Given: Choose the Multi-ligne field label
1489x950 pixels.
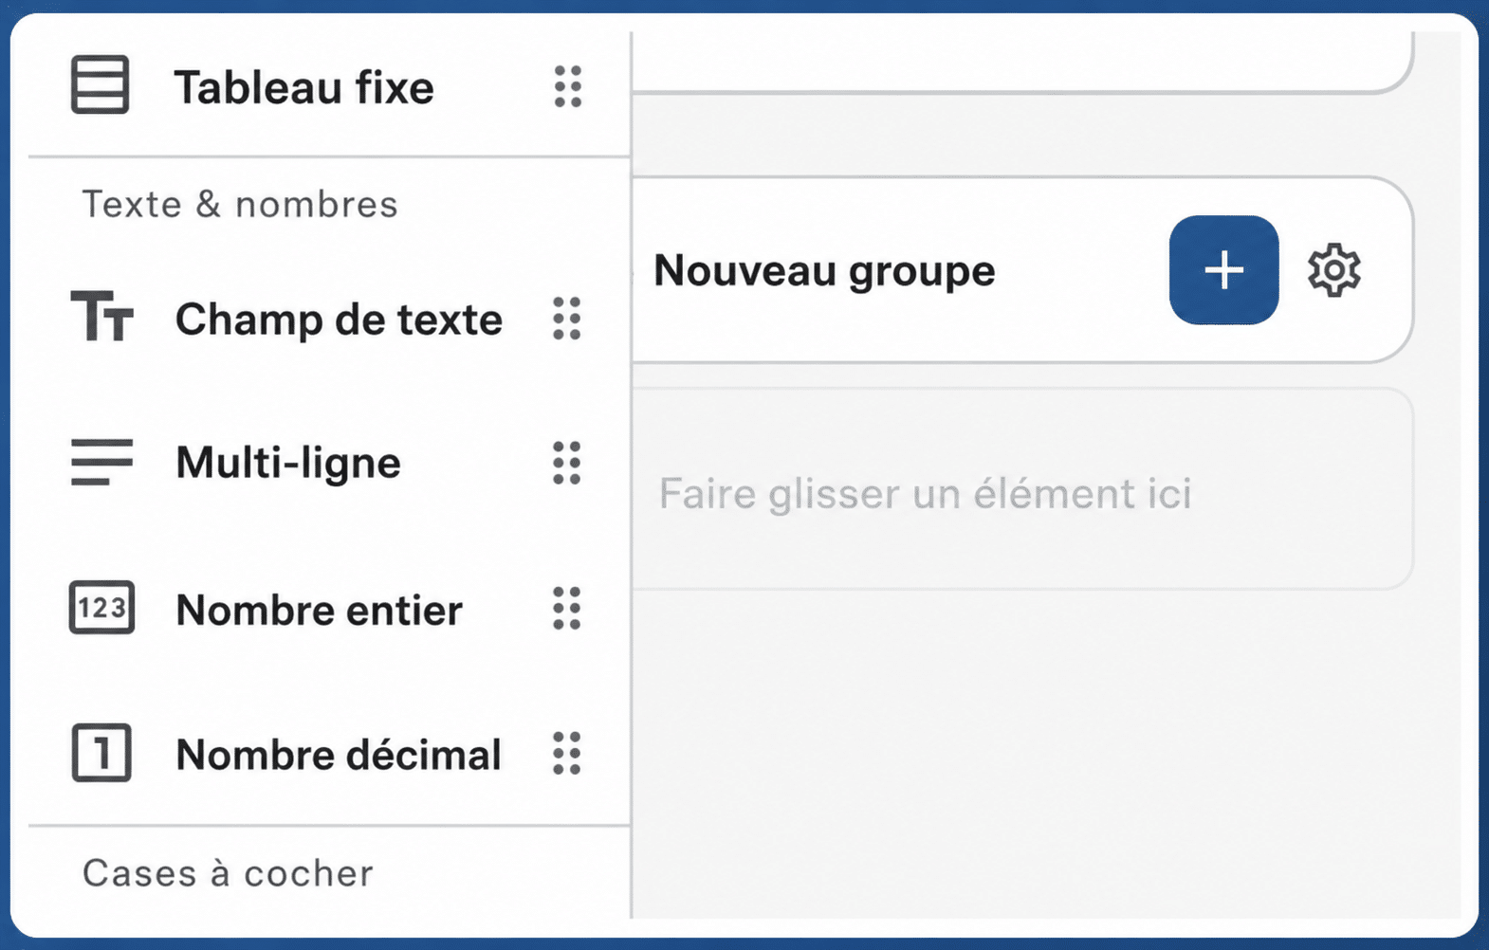Looking at the screenshot, I should (x=288, y=464).
